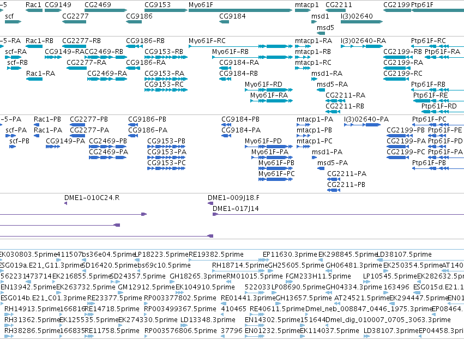This screenshot has width=464, height=339.
Task: Click the Ptp61F-PE protein label
Action: (445, 130)
